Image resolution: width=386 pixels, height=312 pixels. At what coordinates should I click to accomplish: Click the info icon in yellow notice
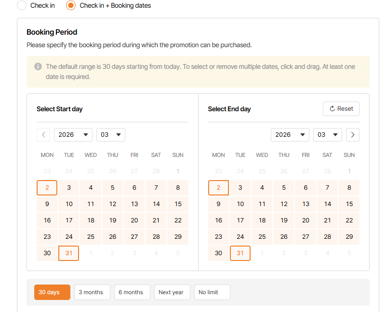pyautogui.click(x=38, y=66)
